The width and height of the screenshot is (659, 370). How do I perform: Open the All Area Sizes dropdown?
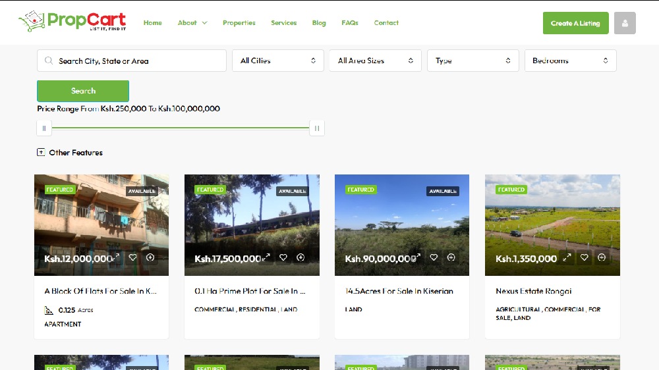coord(376,61)
